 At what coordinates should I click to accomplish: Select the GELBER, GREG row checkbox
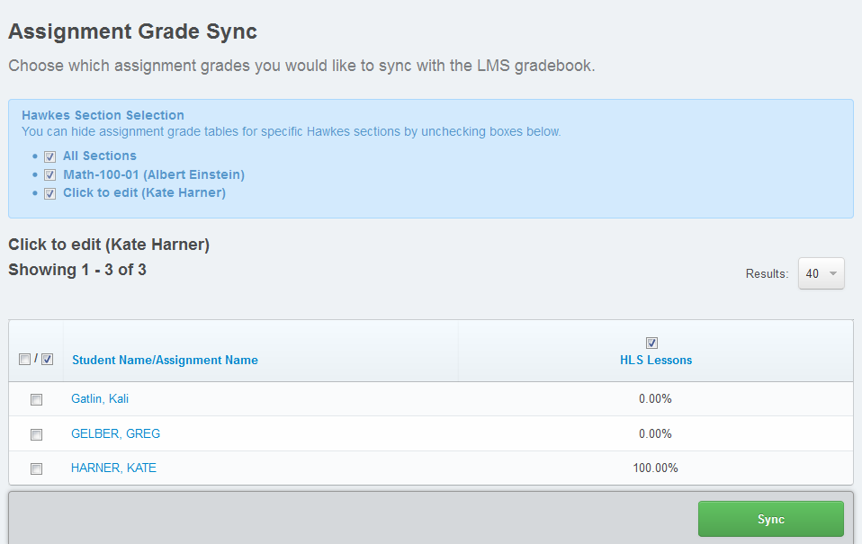click(x=36, y=434)
